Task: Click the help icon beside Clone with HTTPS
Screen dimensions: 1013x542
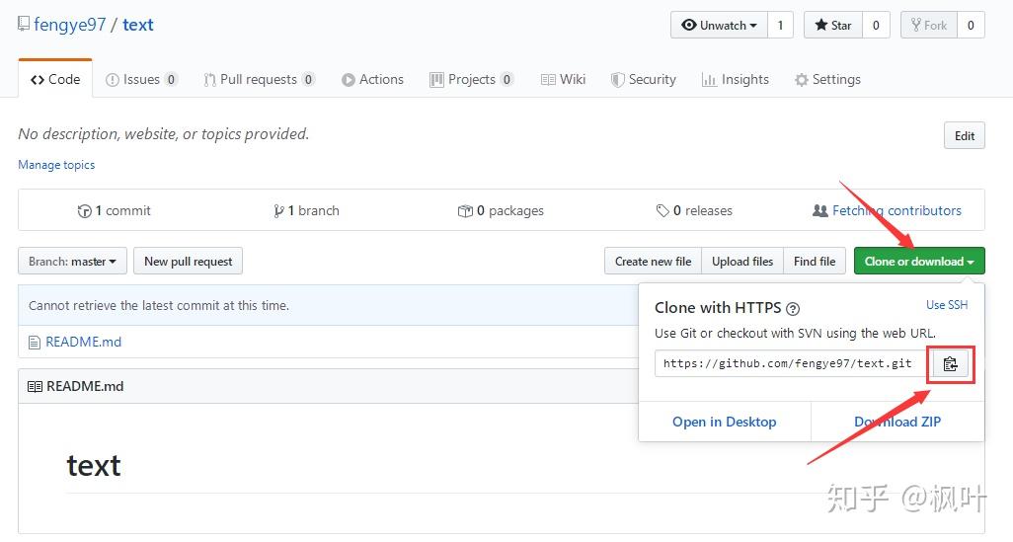Action: coord(792,308)
